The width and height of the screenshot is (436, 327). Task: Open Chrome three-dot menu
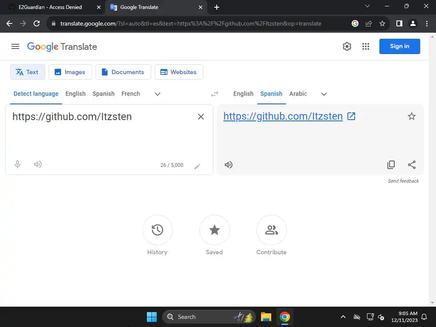coord(427,24)
